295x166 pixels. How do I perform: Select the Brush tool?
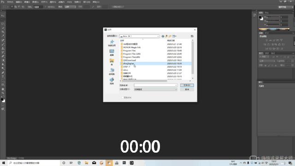(3, 44)
